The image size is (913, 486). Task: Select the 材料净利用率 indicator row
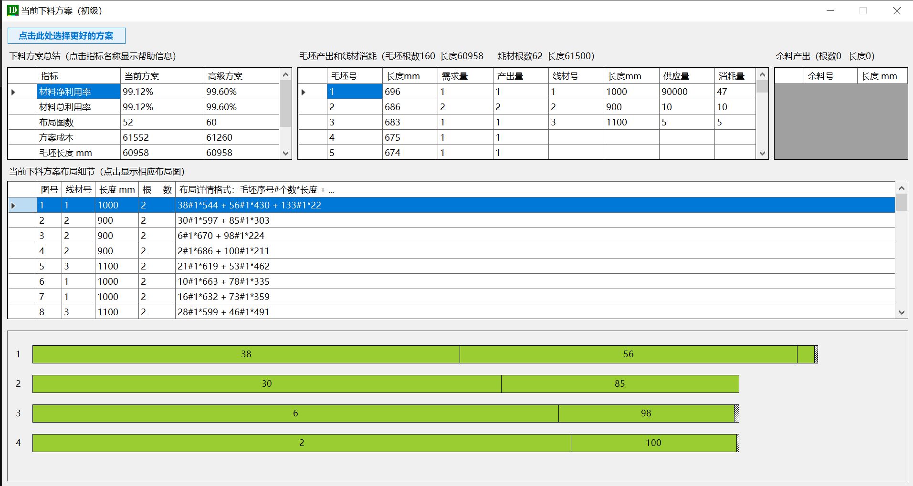(144, 92)
